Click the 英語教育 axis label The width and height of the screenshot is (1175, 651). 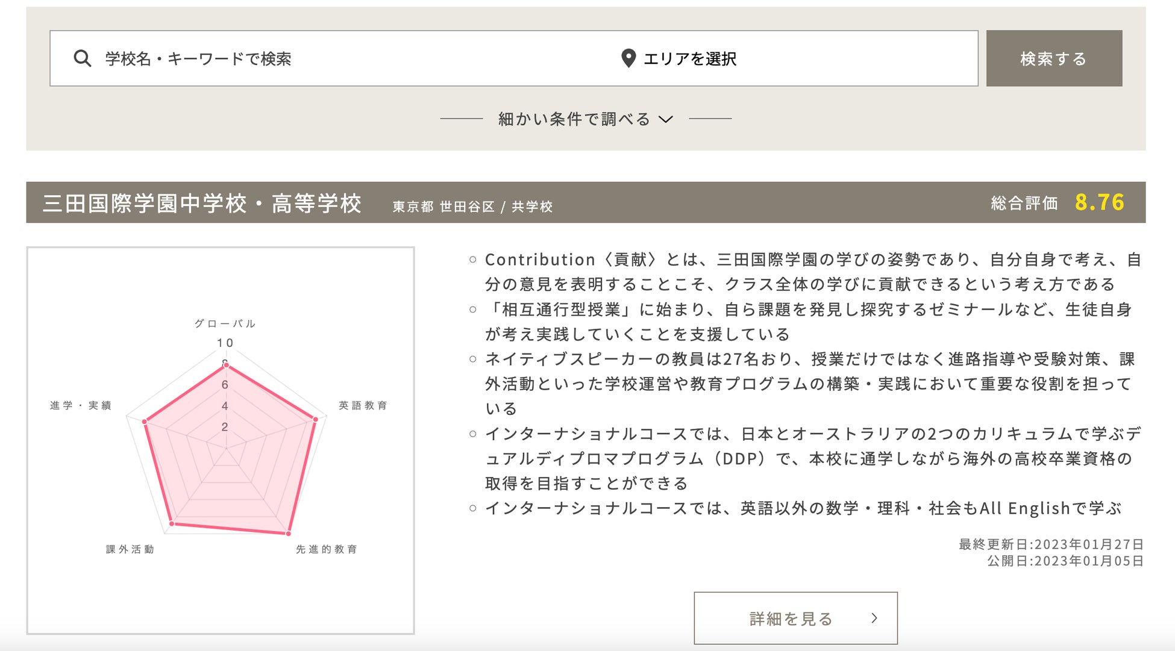[x=363, y=405]
